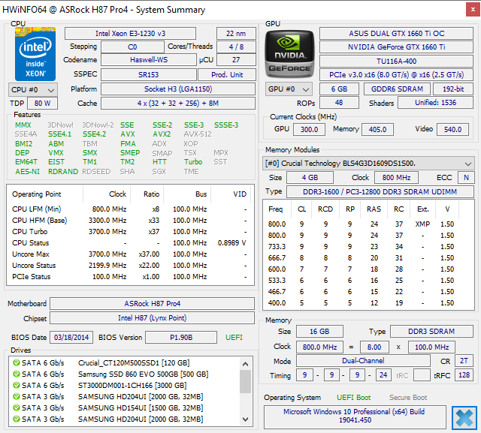The width and height of the screenshot is (481, 433).
Task: Click the PCIe v3.0 x16 link field
Action: point(396,75)
